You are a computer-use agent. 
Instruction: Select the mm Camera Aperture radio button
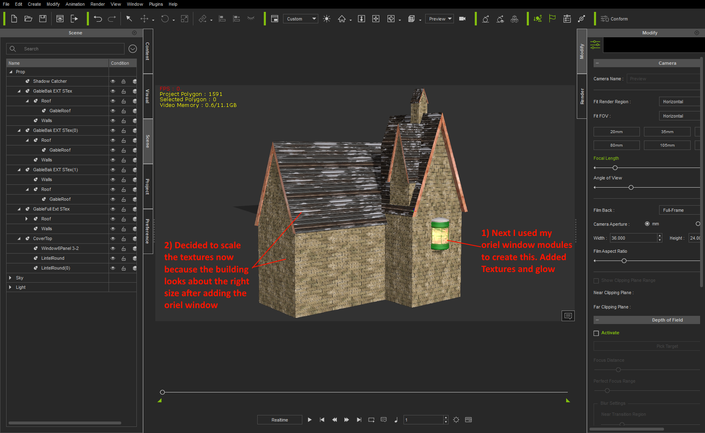647,224
